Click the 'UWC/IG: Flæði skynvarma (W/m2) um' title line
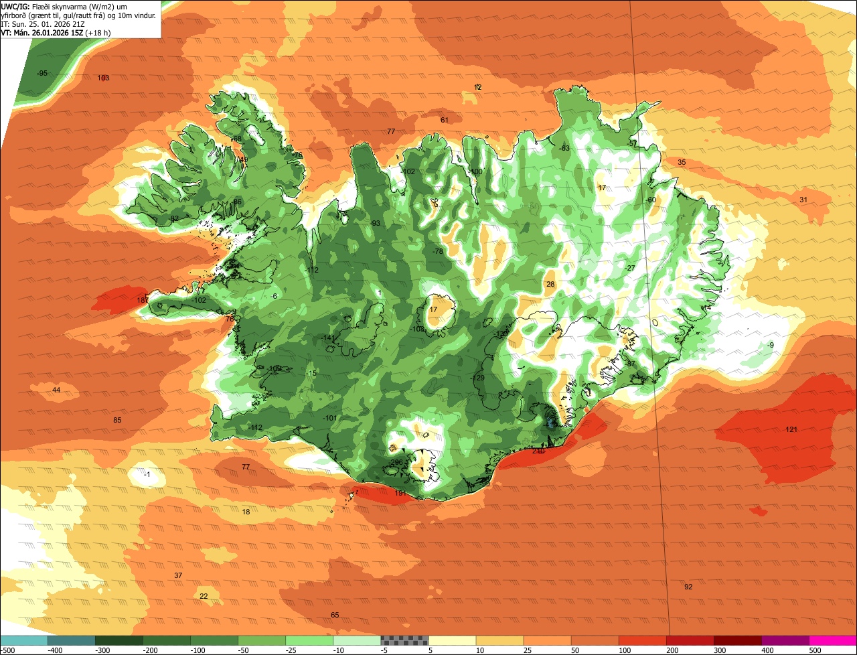The width and height of the screenshot is (857, 655). click(x=64, y=6)
